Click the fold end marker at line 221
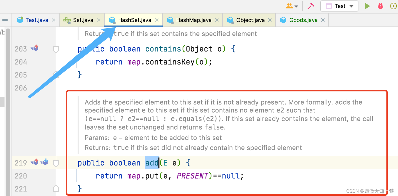Screen dimensions: 398x196 pyautogui.click(x=56, y=188)
